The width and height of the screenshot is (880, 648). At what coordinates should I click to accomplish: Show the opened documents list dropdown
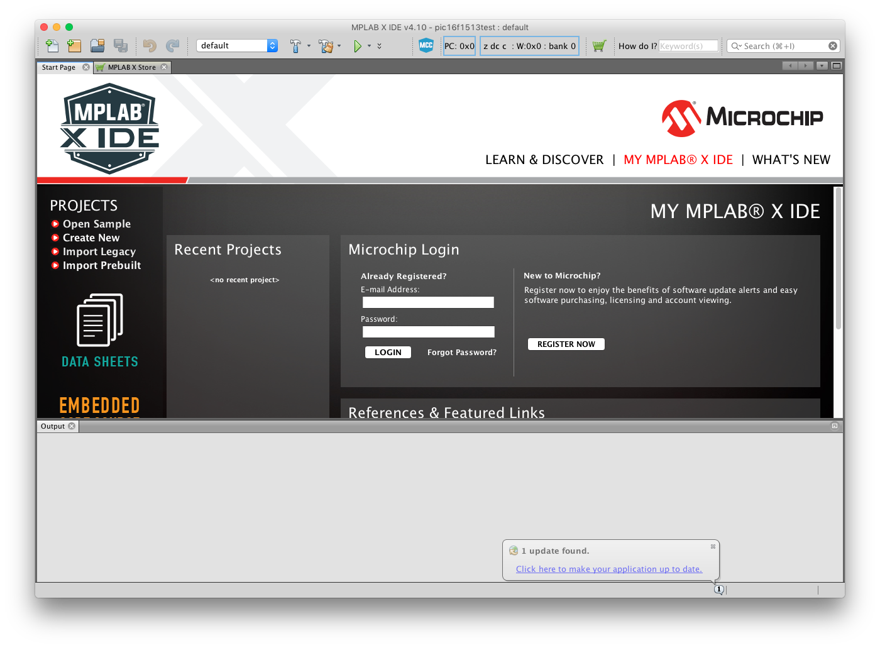[822, 65]
